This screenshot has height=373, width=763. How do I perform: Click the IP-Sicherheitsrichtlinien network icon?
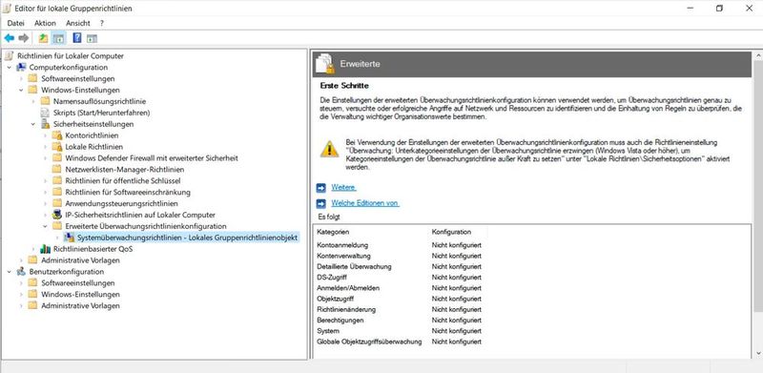(x=57, y=215)
